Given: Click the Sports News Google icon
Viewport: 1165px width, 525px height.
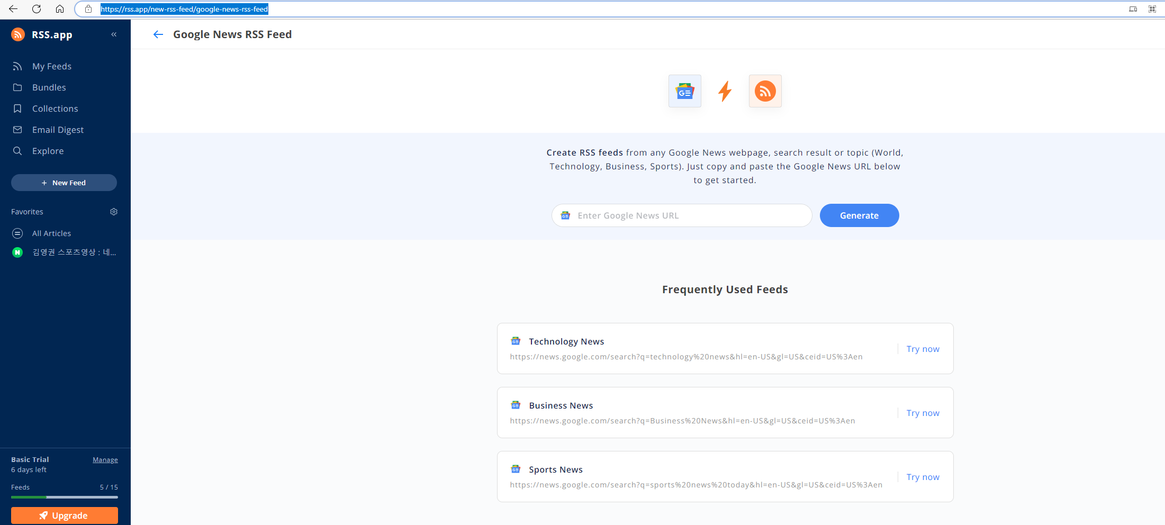Looking at the screenshot, I should (x=516, y=469).
